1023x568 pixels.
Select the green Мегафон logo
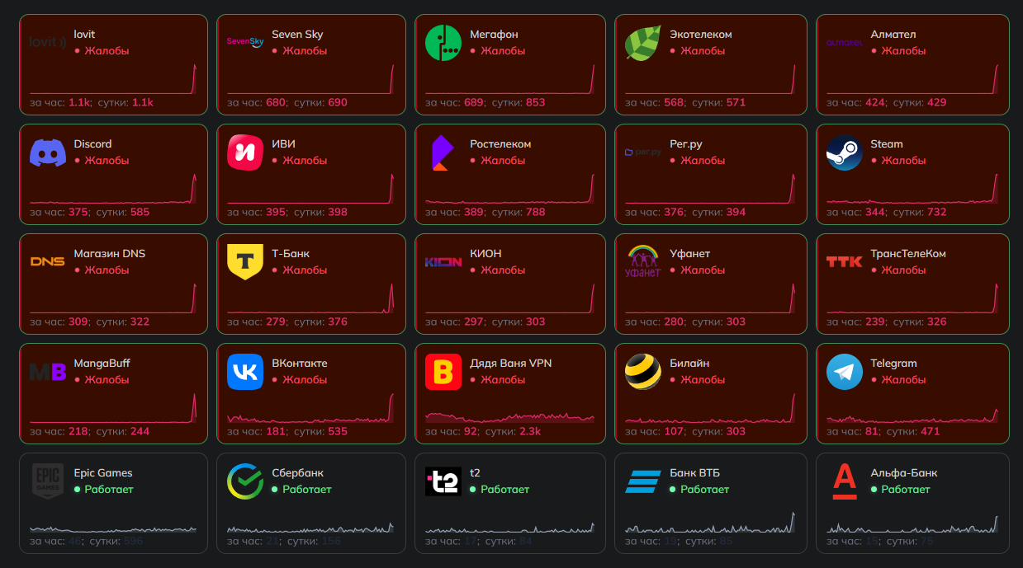(x=443, y=43)
